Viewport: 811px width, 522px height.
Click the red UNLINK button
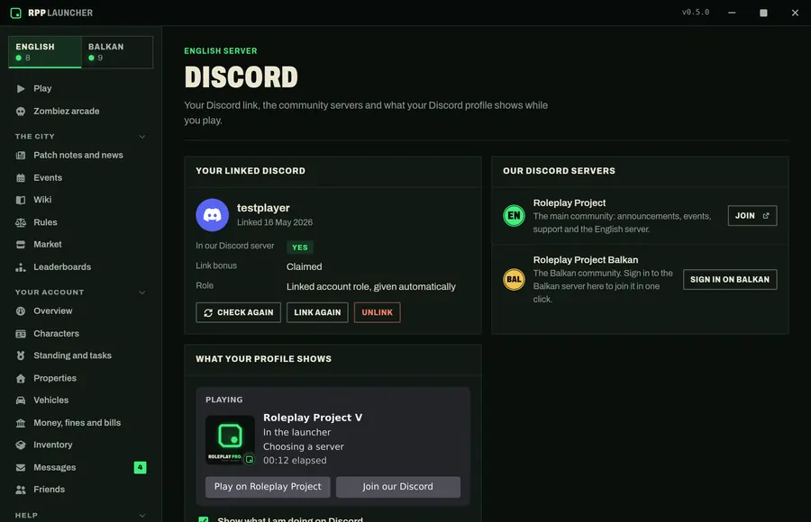[377, 312]
